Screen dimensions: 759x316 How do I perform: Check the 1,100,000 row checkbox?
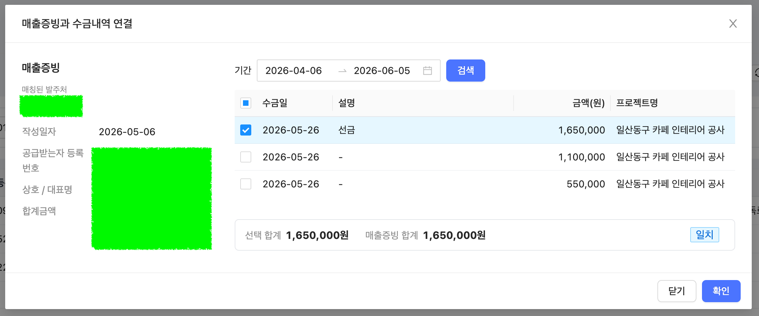246,157
